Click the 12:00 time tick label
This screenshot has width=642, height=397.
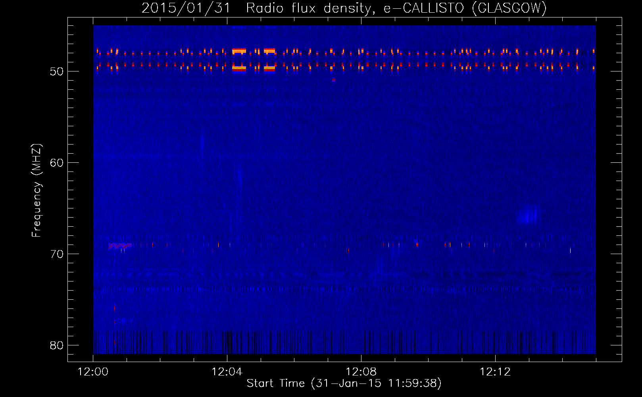93,372
